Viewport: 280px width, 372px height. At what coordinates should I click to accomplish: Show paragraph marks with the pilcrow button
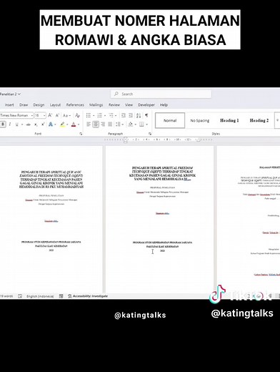tap(146, 115)
